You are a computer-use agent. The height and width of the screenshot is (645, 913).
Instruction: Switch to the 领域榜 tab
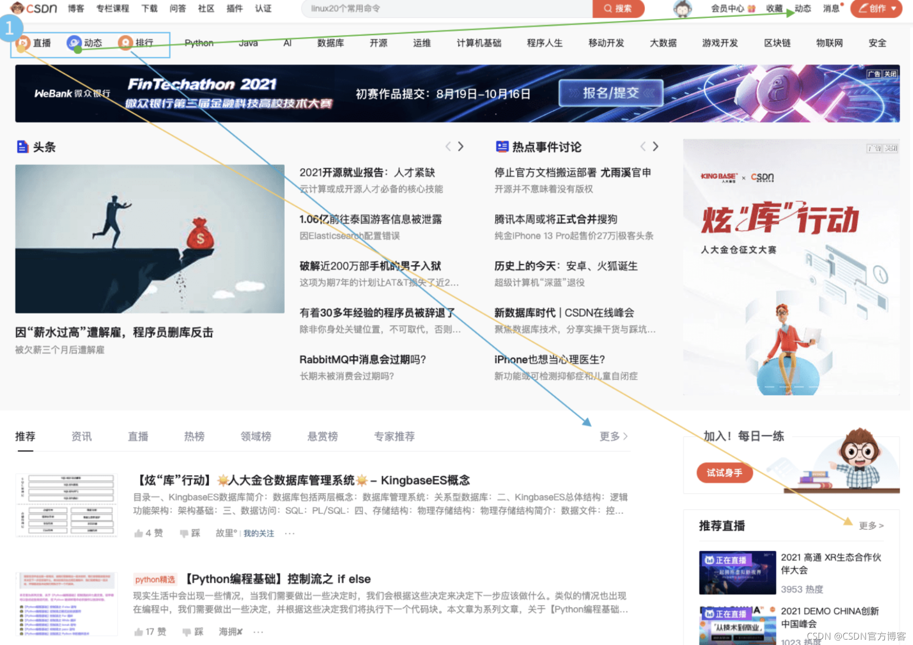256,436
